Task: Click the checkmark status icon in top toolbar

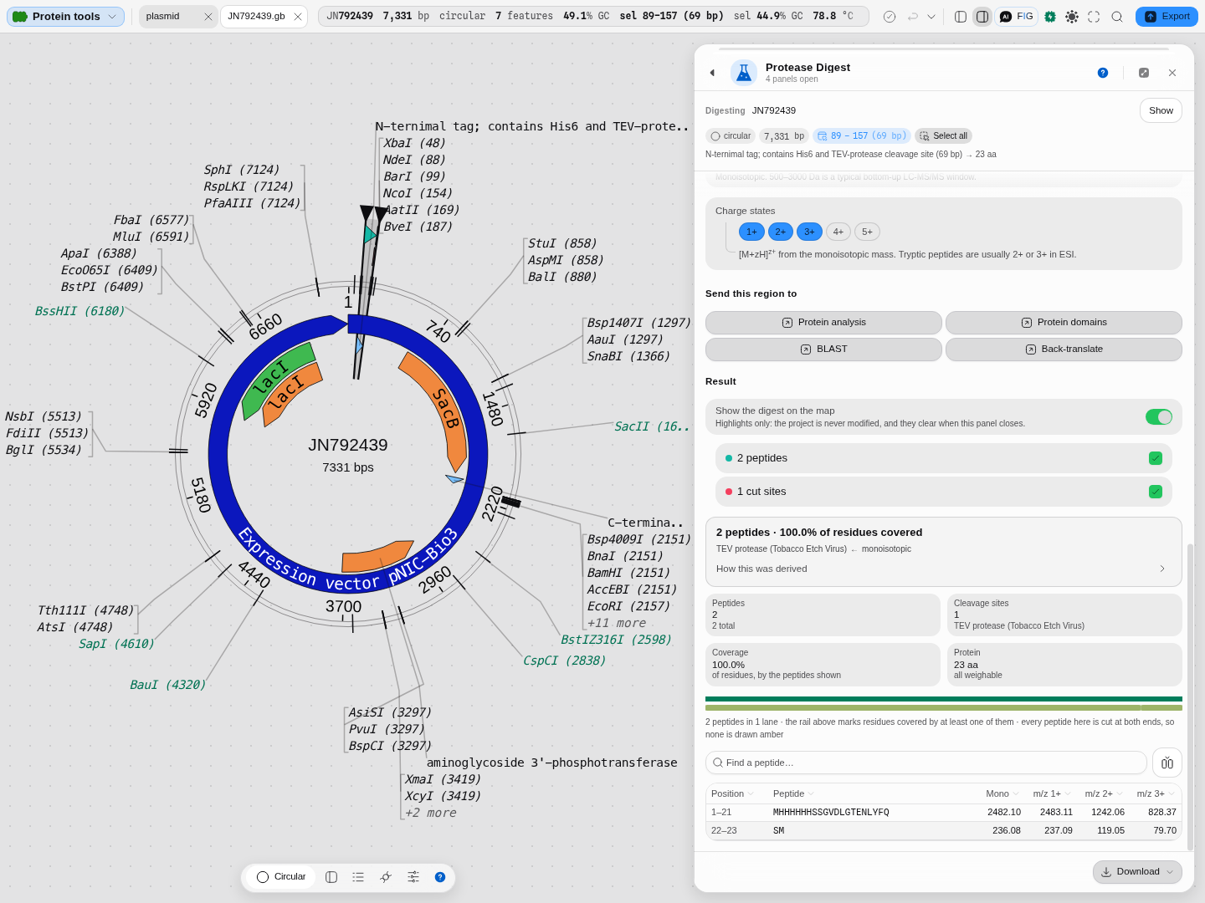Action: pos(890,17)
